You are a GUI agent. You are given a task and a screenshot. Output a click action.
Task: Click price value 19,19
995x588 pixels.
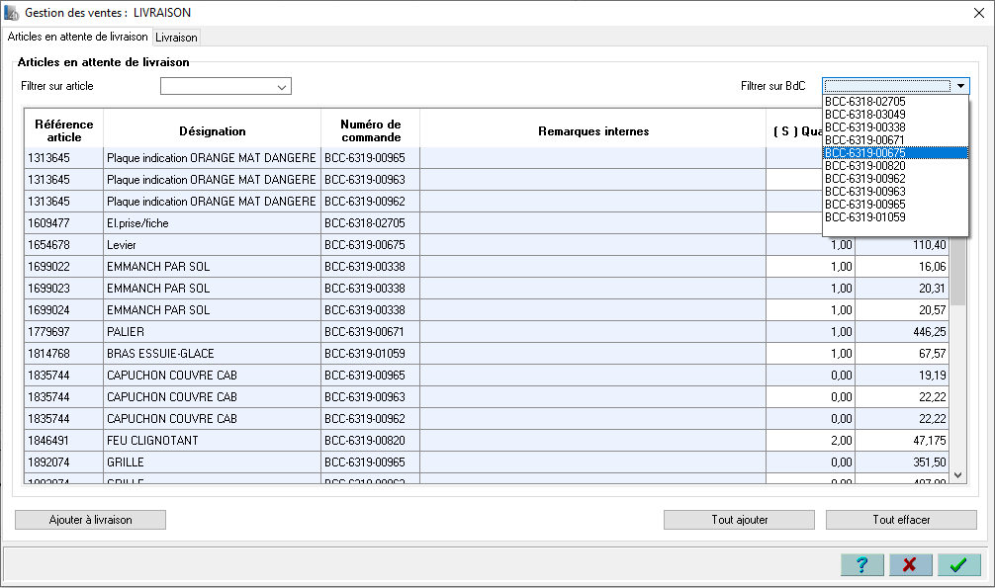coord(902,375)
